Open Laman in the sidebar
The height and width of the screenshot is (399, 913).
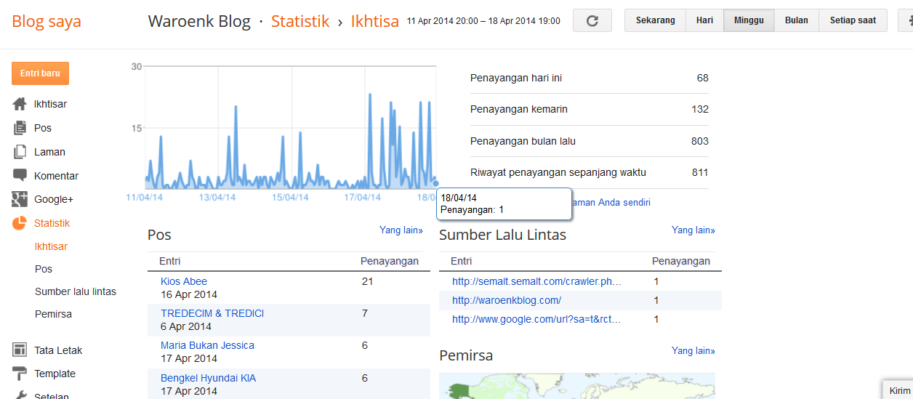[x=49, y=152]
